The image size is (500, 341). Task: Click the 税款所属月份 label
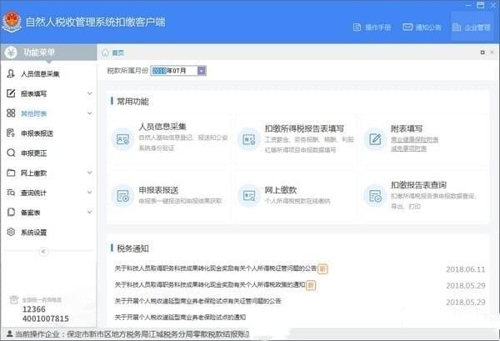[x=127, y=71]
